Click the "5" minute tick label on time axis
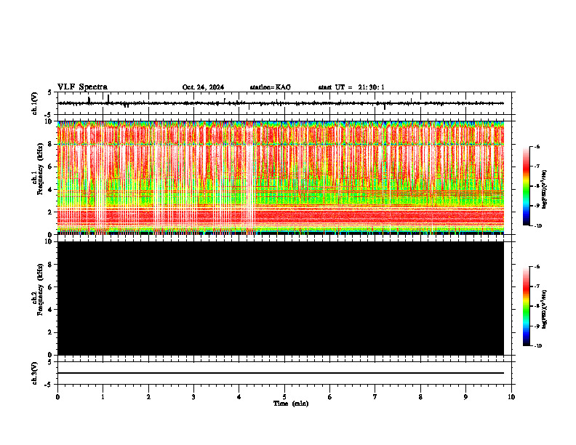This screenshot has width=576, height=445. (284, 397)
